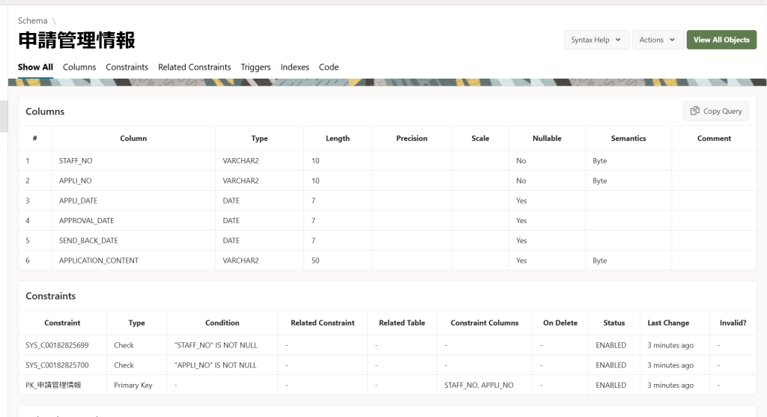Open the Syntax Help dropdown
767x417 pixels.
(596, 40)
